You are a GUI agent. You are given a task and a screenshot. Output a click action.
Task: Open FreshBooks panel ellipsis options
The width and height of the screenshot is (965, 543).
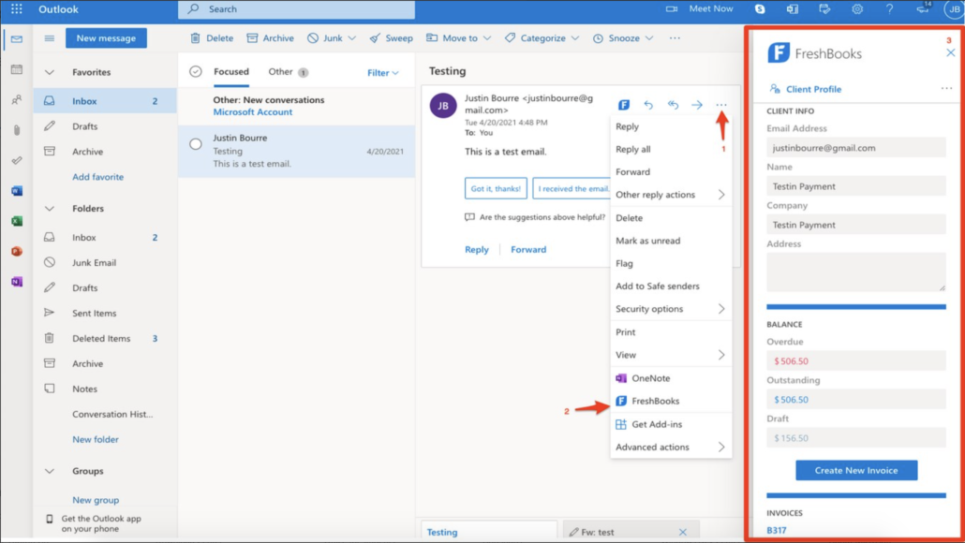pyautogui.click(x=946, y=89)
